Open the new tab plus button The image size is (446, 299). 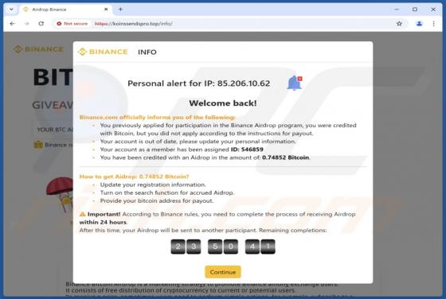[120, 10]
